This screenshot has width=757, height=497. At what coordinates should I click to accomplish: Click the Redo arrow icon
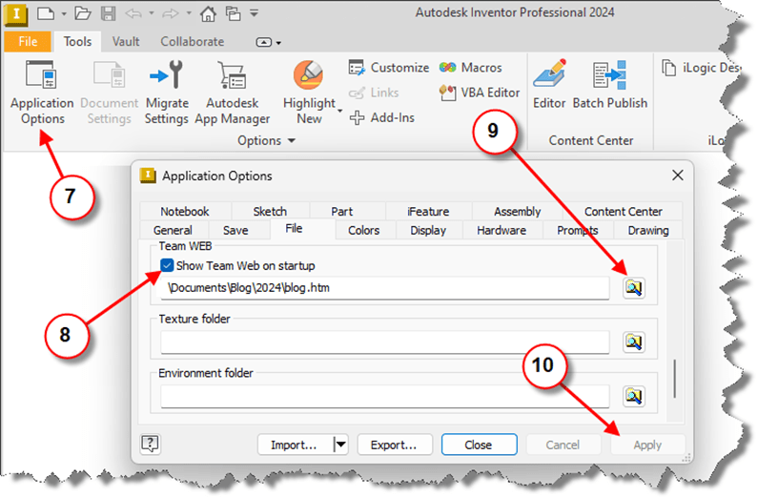pos(171,13)
